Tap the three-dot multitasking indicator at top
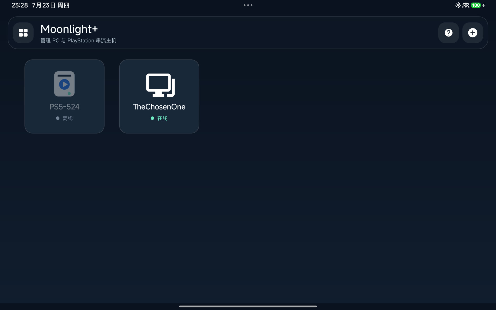Screen dimensions: 496x310 tap(248, 5)
